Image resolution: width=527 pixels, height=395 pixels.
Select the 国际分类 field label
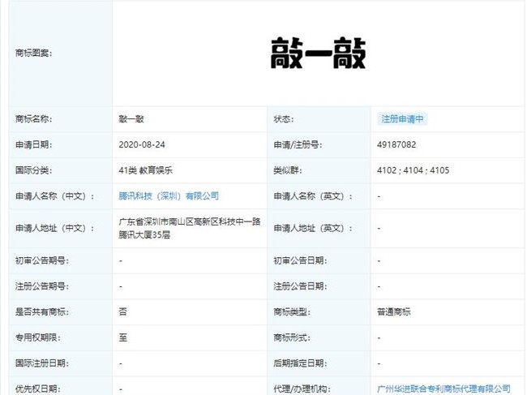(32, 170)
